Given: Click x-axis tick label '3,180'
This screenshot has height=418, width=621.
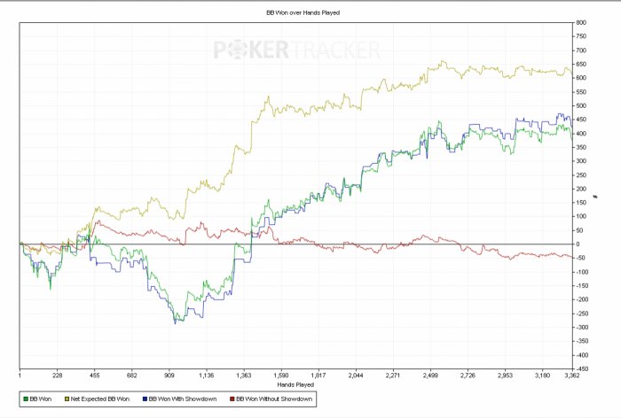Looking at the screenshot, I should coord(542,375).
